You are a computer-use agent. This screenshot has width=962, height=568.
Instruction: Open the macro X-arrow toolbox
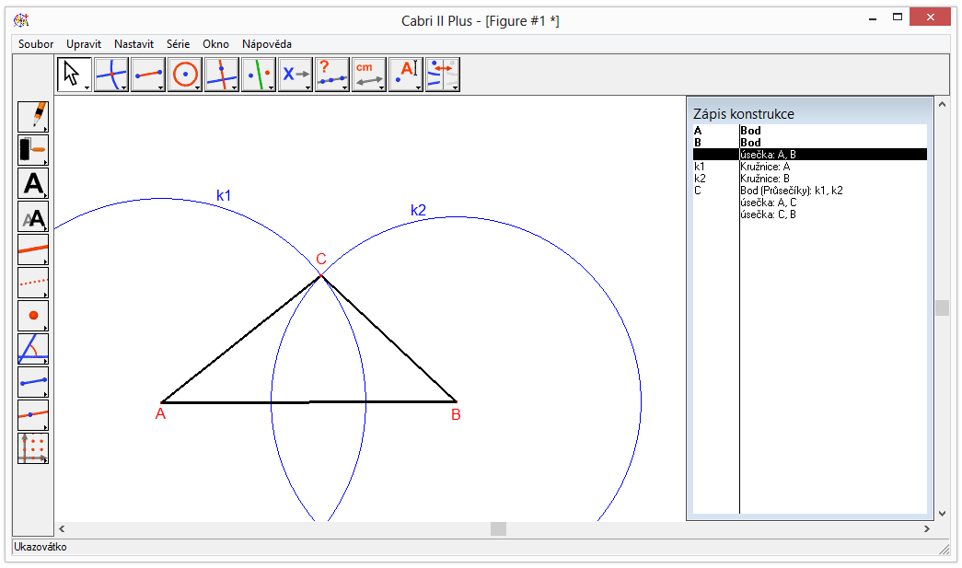pos(296,75)
